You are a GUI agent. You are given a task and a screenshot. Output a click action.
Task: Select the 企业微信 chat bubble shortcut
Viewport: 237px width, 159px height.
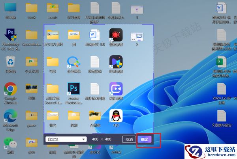coord(73,62)
